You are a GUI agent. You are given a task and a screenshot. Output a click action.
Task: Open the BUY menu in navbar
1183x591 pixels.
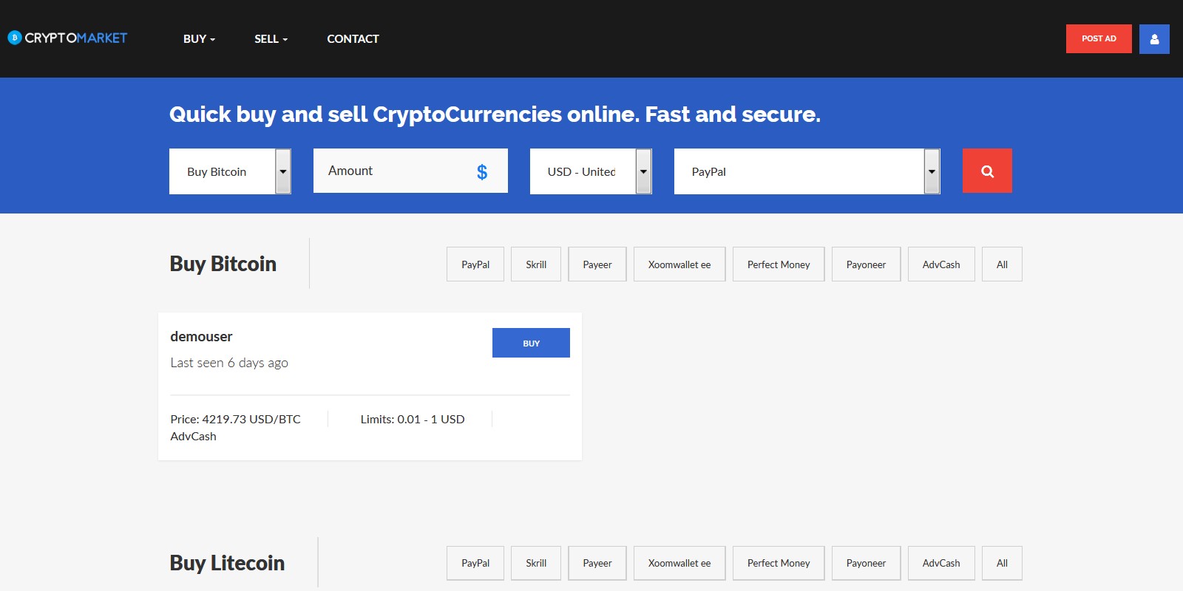(x=199, y=39)
